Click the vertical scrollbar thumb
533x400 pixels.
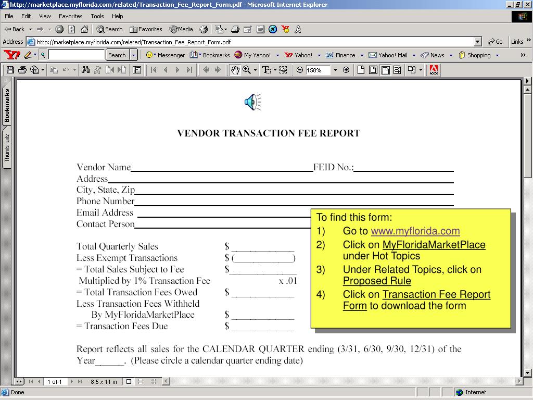tap(527, 136)
